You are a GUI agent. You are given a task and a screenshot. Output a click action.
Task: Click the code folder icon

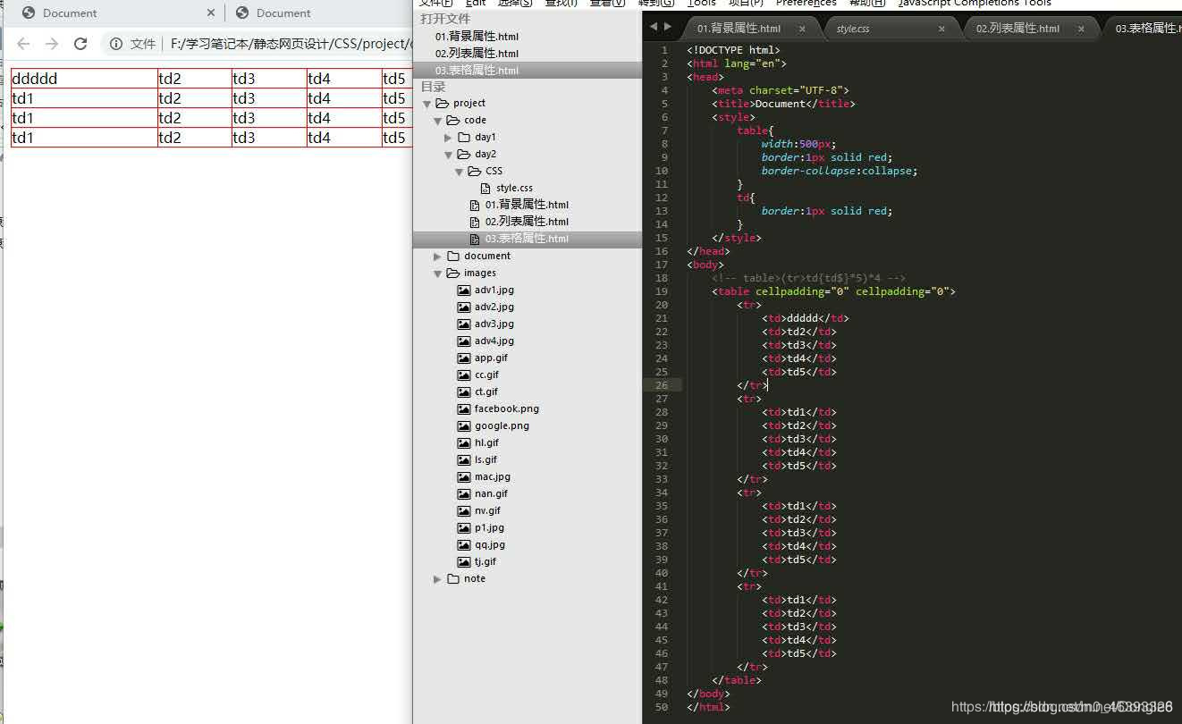(453, 121)
